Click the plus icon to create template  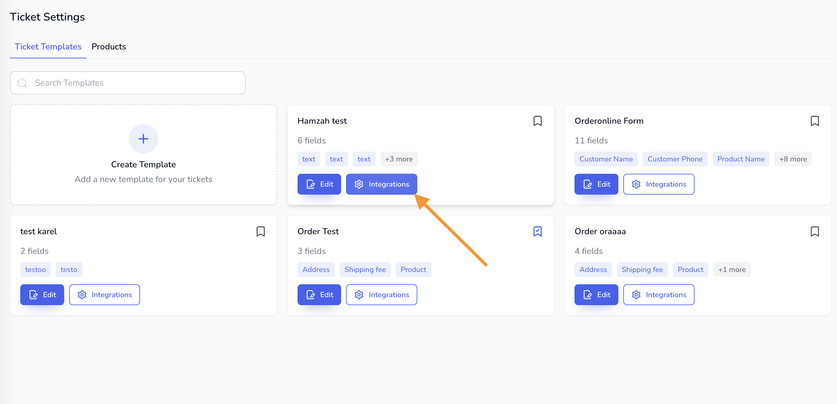click(x=143, y=139)
